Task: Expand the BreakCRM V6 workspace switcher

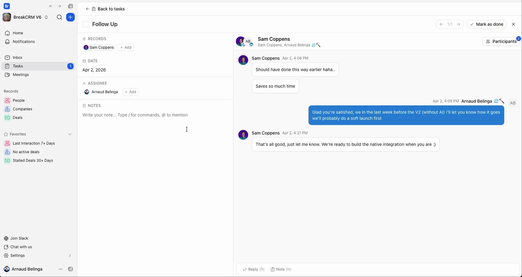Action: click(46, 17)
